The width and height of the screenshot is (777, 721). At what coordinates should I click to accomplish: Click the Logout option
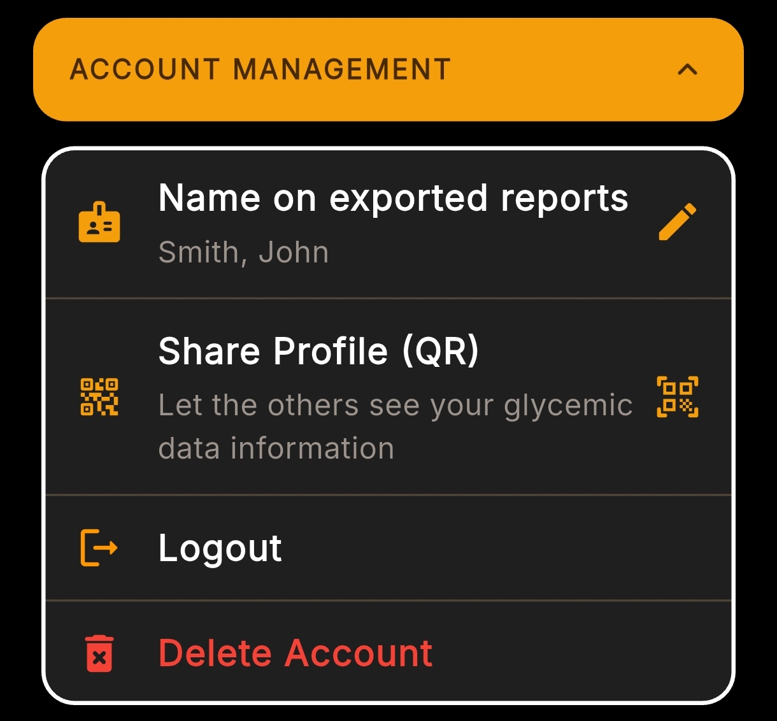pos(220,546)
